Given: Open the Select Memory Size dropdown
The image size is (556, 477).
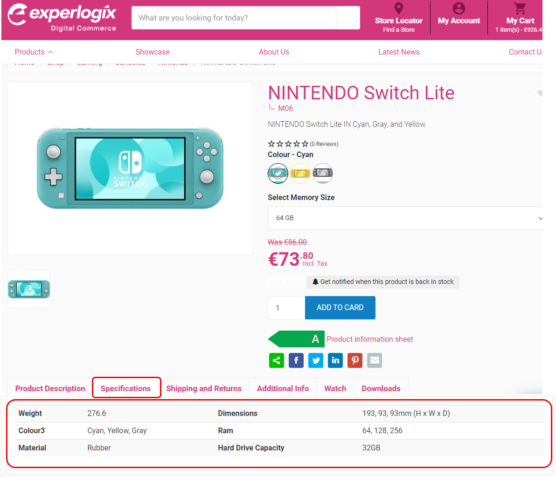Looking at the screenshot, I should [406, 218].
